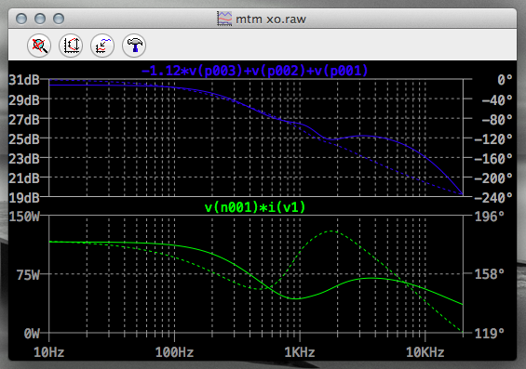Click the mtm xo.raw title document icon
Image resolution: width=526 pixels, height=369 pixels.
coord(224,19)
